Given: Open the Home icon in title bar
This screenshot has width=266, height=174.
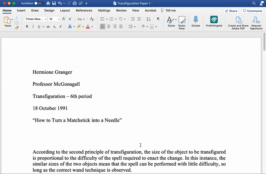Looking at the screenshot, I should pyautogui.click(x=48, y=3).
